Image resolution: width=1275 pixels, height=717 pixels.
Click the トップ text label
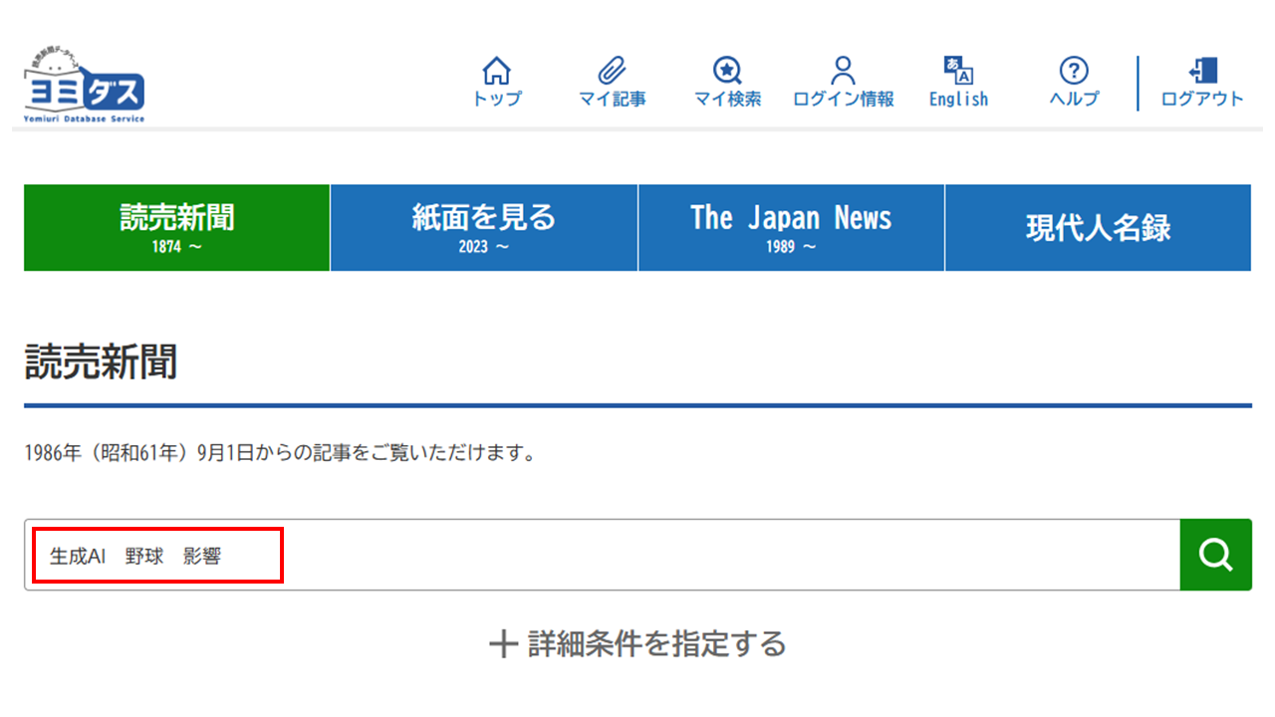[496, 99]
